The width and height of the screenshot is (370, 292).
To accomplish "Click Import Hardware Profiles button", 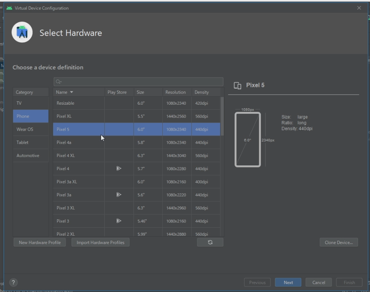I will pyautogui.click(x=100, y=242).
